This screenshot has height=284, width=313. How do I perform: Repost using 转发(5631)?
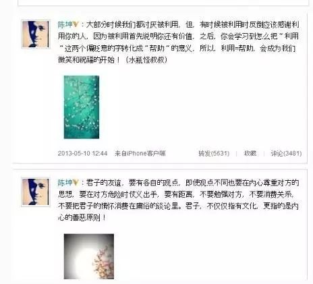point(214,153)
